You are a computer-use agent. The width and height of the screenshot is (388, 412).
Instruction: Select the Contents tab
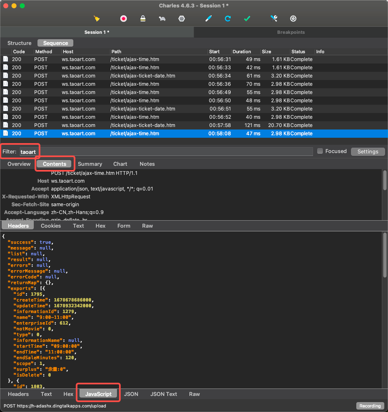tap(54, 164)
